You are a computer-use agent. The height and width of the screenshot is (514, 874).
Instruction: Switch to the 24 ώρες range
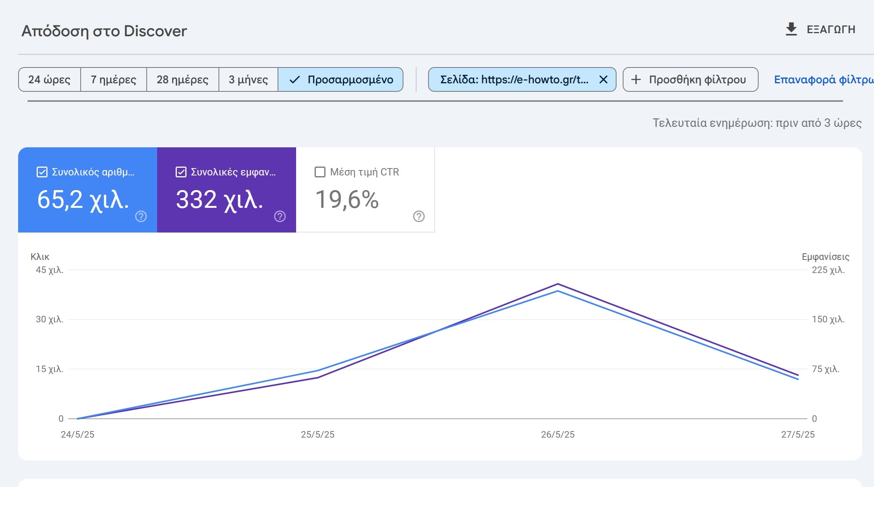click(49, 80)
